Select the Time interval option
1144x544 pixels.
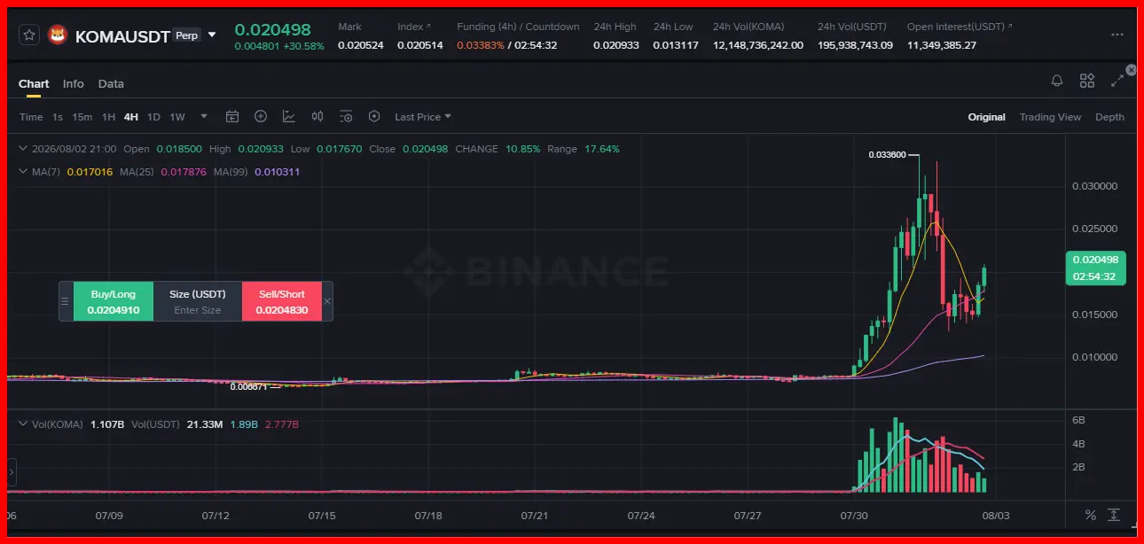[31, 117]
